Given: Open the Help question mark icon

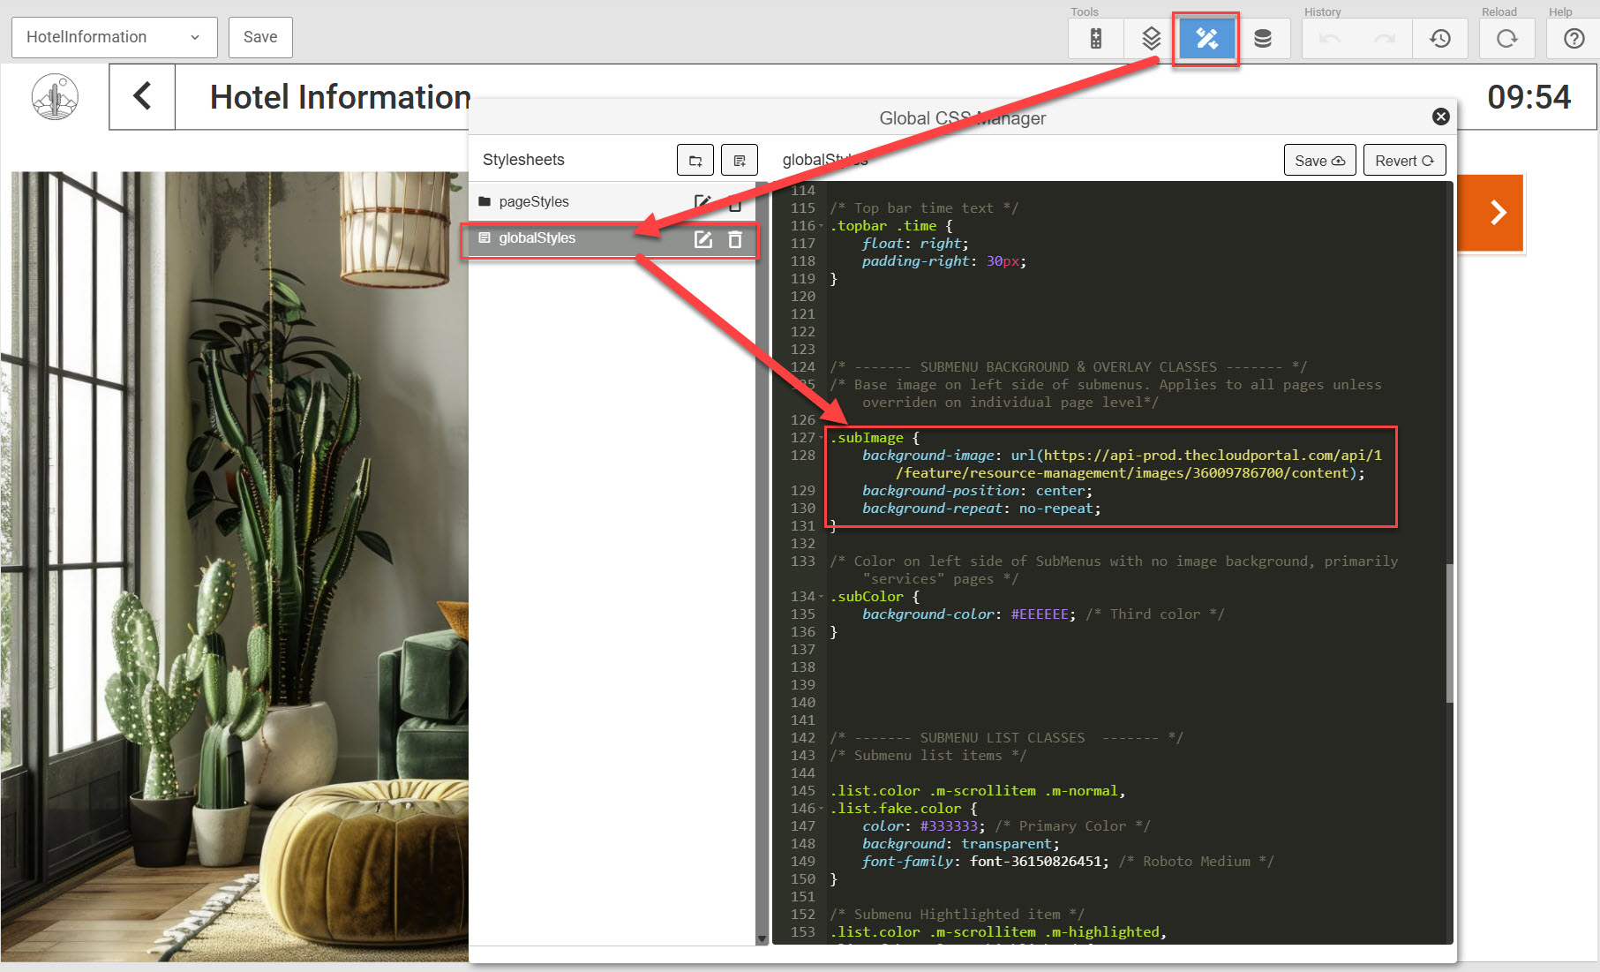Looking at the screenshot, I should [1574, 39].
